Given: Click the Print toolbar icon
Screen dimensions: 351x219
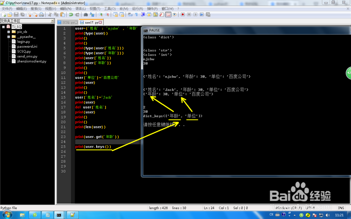Looking at the screenshot, I should coord(41,15).
